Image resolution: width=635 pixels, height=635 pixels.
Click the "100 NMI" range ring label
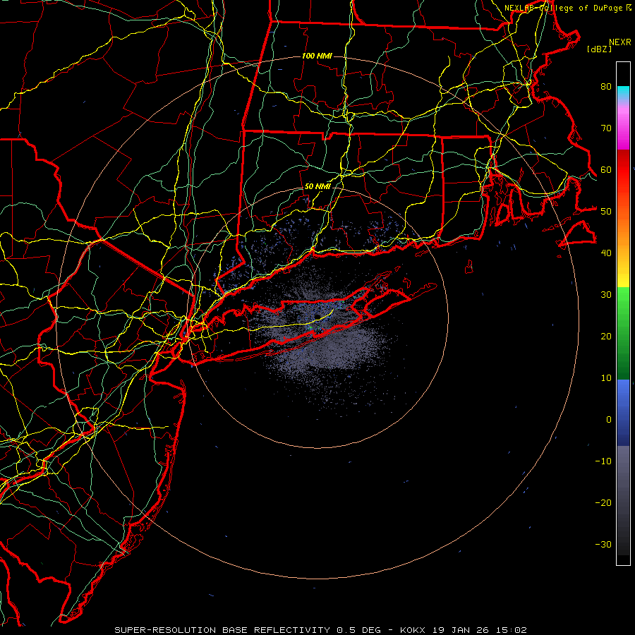pos(317,56)
